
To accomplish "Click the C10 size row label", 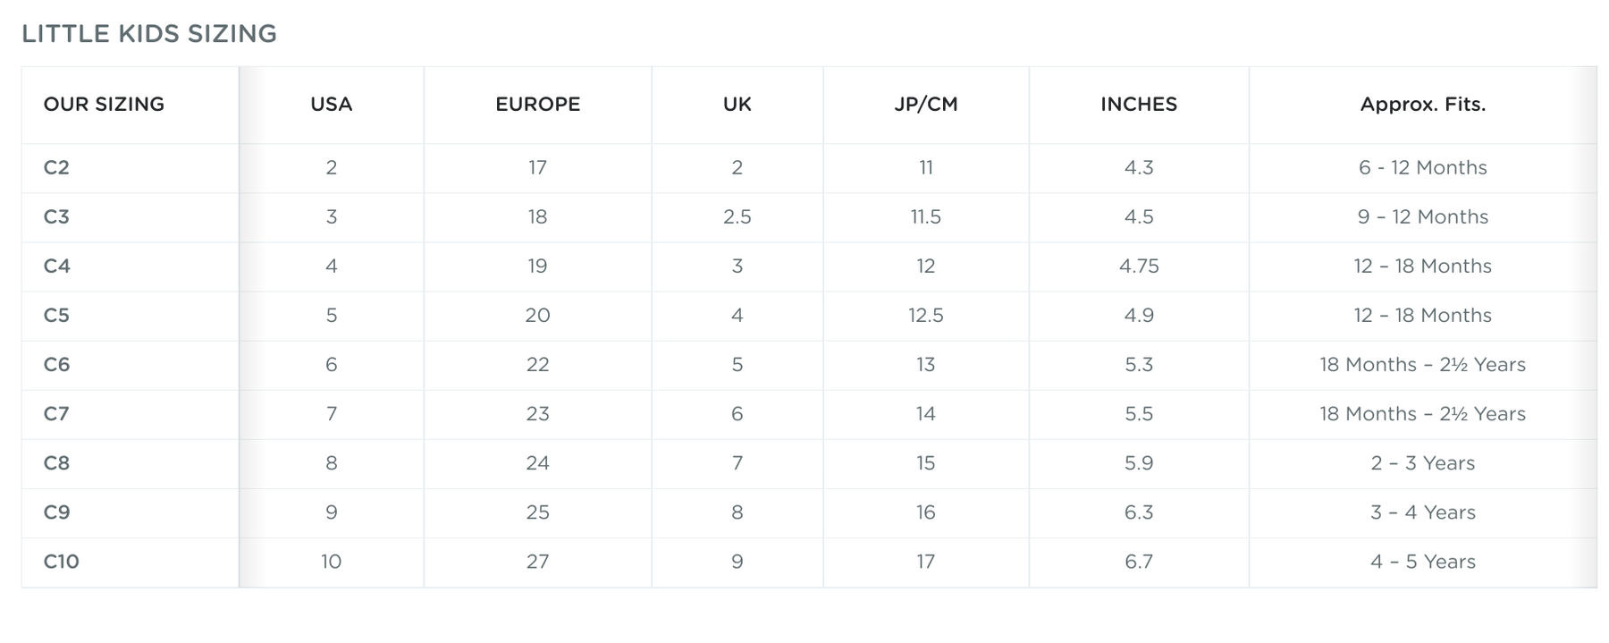I will (x=61, y=561).
